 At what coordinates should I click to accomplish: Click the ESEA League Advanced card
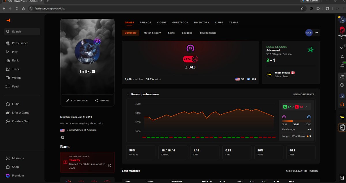291,62
